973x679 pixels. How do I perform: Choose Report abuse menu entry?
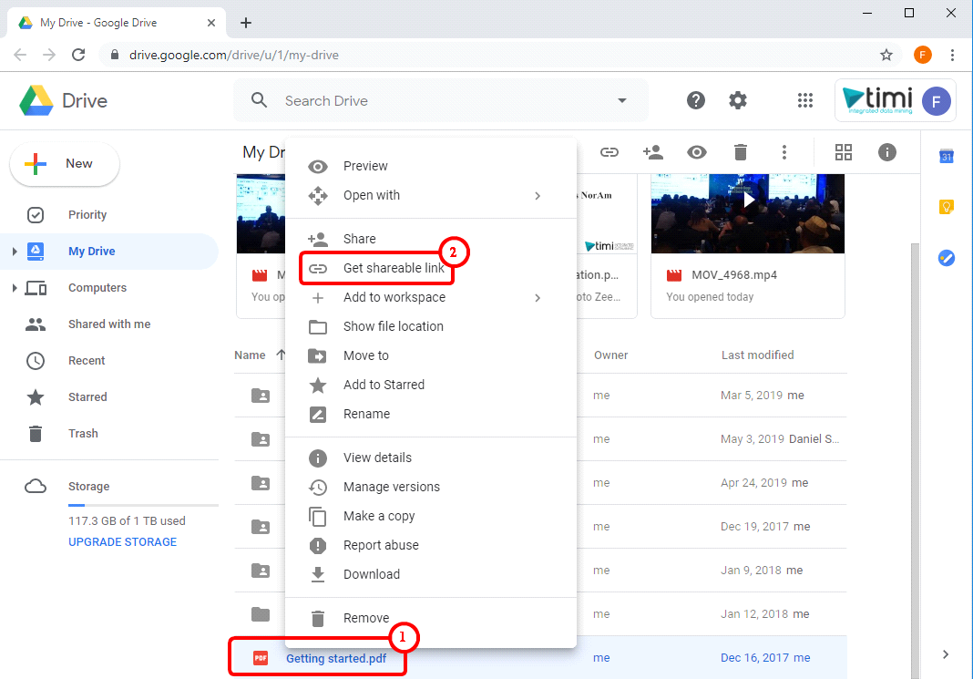431,546
